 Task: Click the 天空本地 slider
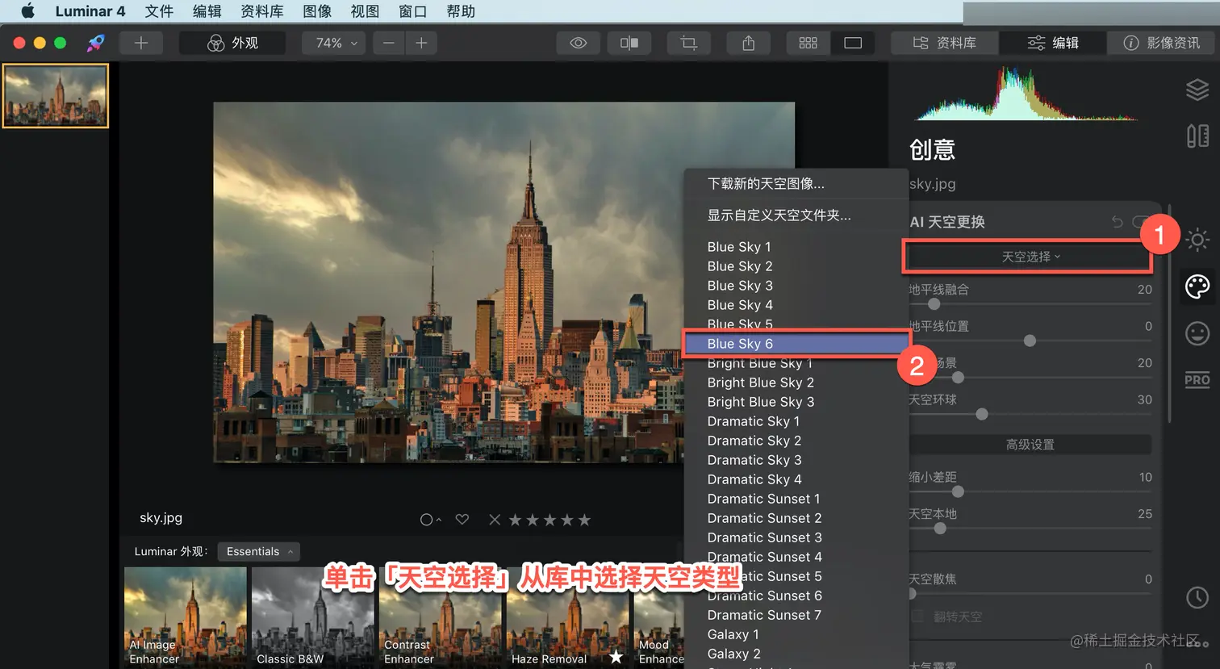point(1030,529)
